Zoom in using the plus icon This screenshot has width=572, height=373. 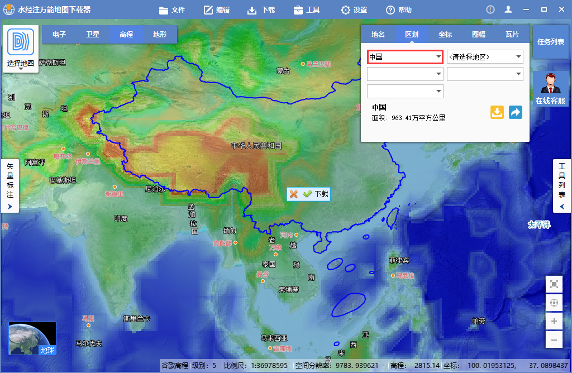click(x=554, y=322)
